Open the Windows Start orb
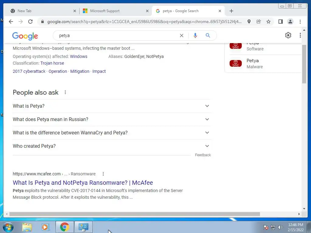311x233 pixels. pos(8,227)
